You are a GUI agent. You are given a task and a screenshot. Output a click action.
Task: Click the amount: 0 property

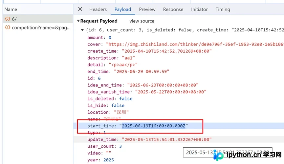99,38
